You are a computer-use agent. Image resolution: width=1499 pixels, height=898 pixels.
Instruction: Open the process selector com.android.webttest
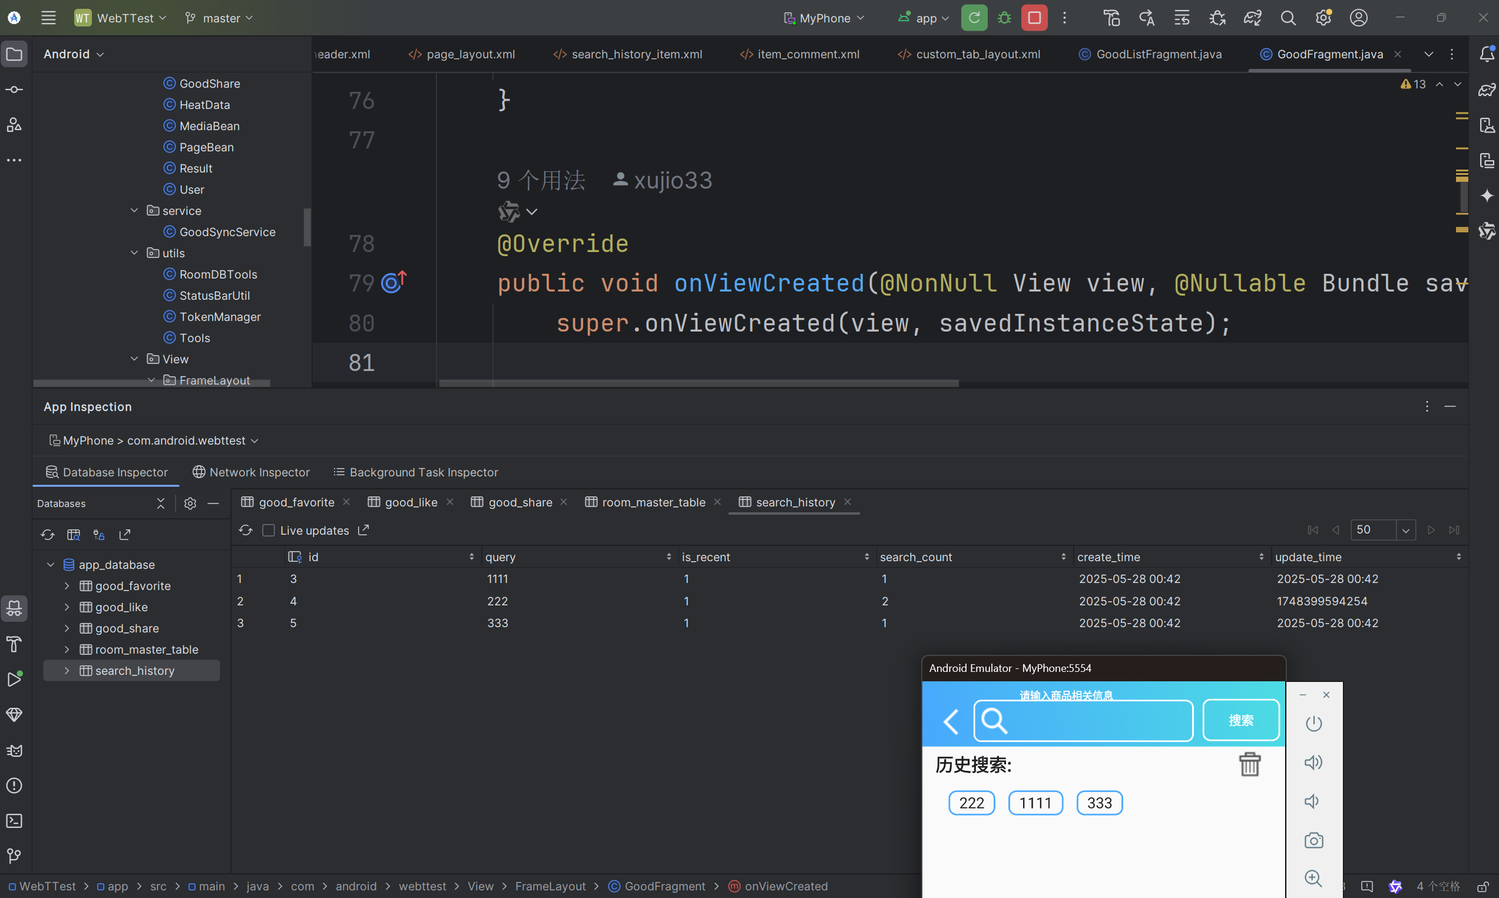tap(154, 440)
